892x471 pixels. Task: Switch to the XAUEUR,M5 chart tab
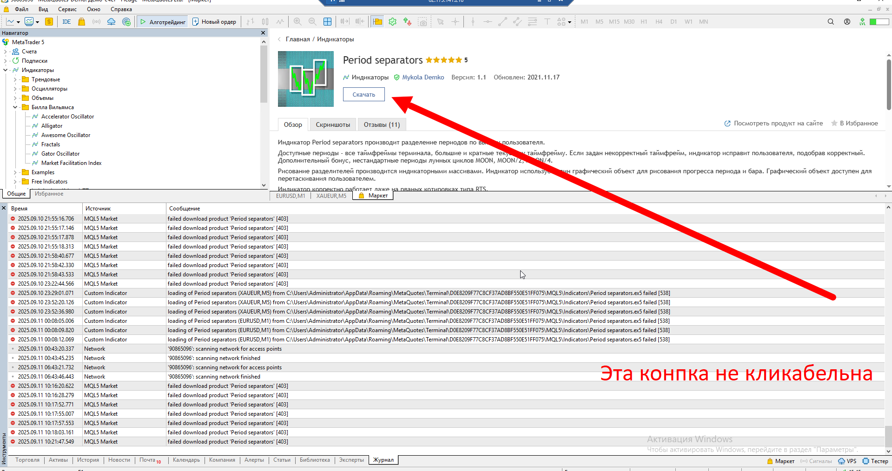tap(331, 196)
